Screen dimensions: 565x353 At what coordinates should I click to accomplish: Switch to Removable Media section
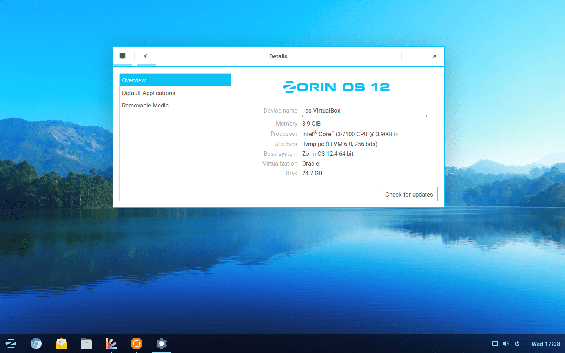175,106
